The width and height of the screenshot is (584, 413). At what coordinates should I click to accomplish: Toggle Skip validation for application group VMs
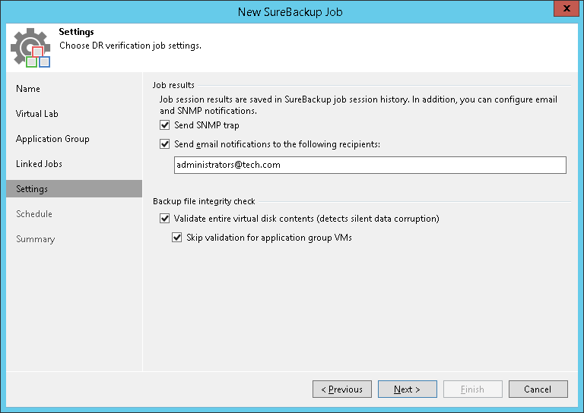tap(177, 238)
